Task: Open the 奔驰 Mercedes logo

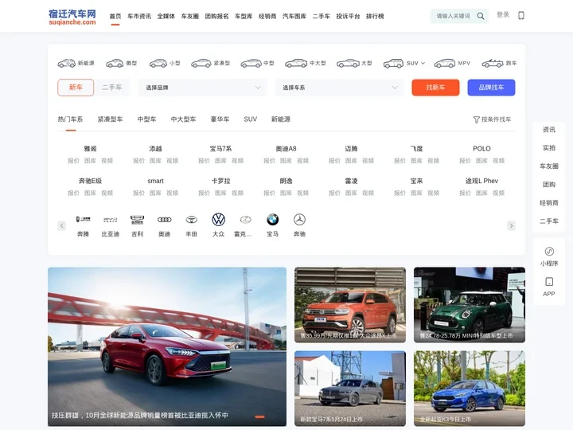Action: pyautogui.click(x=300, y=220)
